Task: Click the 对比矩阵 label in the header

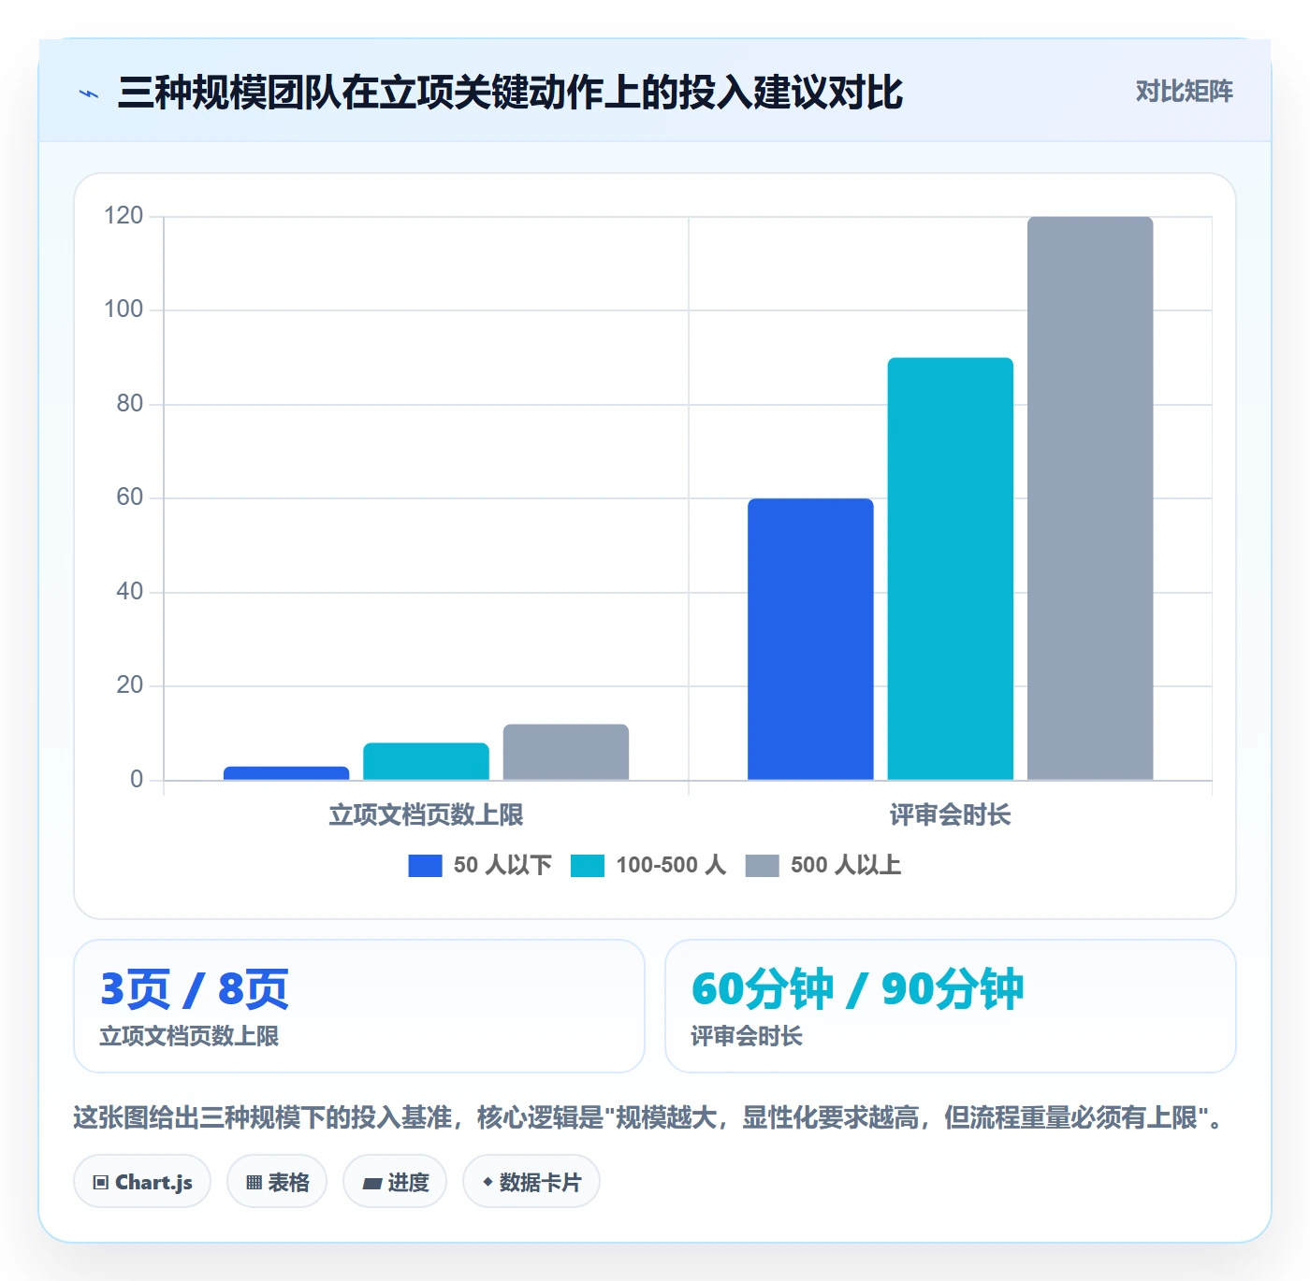Action: (1184, 92)
